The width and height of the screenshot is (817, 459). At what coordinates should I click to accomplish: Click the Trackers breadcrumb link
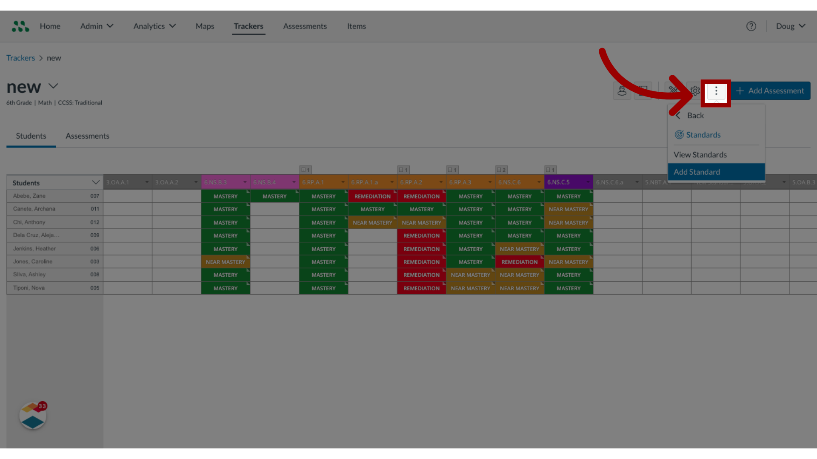coord(21,58)
